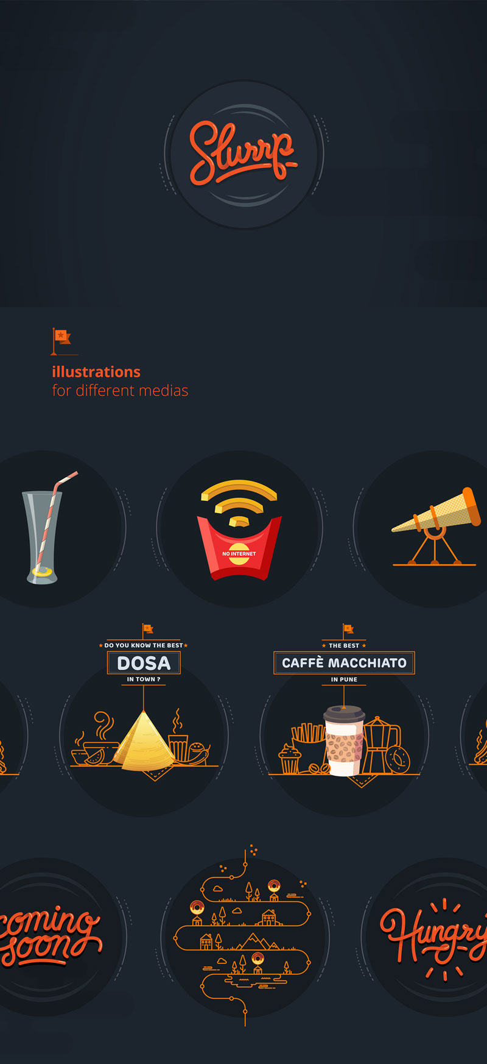This screenshot has width=487, height=1064.
Task: Click the Slurrp logo badge
Action: 243,155
